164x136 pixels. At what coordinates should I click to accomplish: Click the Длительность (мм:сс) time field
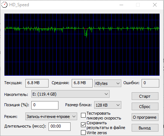pos(60,126)
